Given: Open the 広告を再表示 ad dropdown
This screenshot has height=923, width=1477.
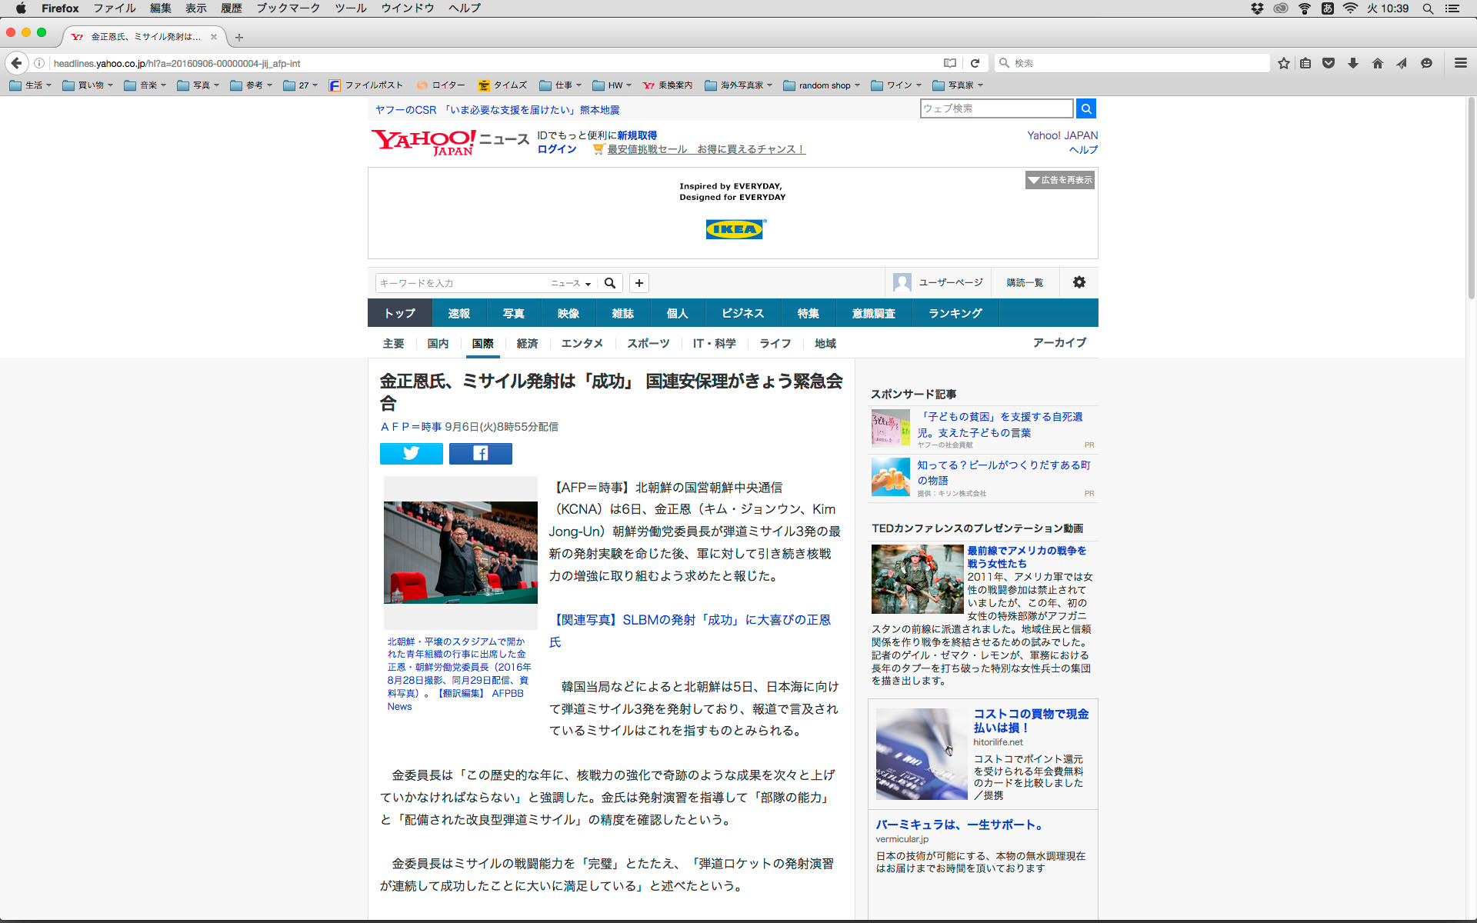Looking at the screenshot, I should (x=1059, y=180).
